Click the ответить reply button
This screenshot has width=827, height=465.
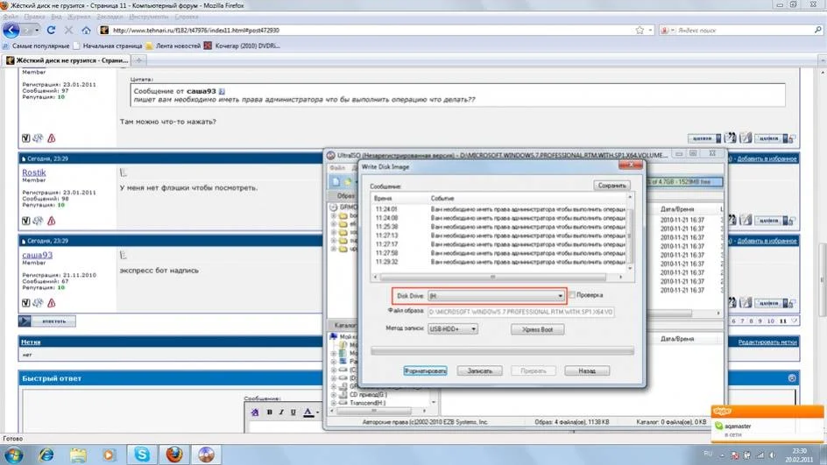pyautogui.click(x=47, y=321)
